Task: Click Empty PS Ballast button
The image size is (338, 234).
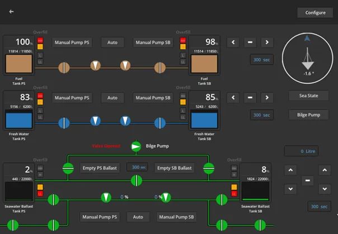Action: [100, 168]
